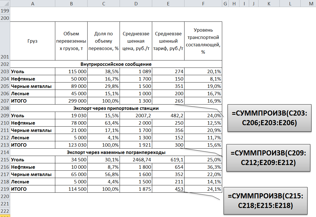
Task: Select column L header
Action: (x=290, y=4)
